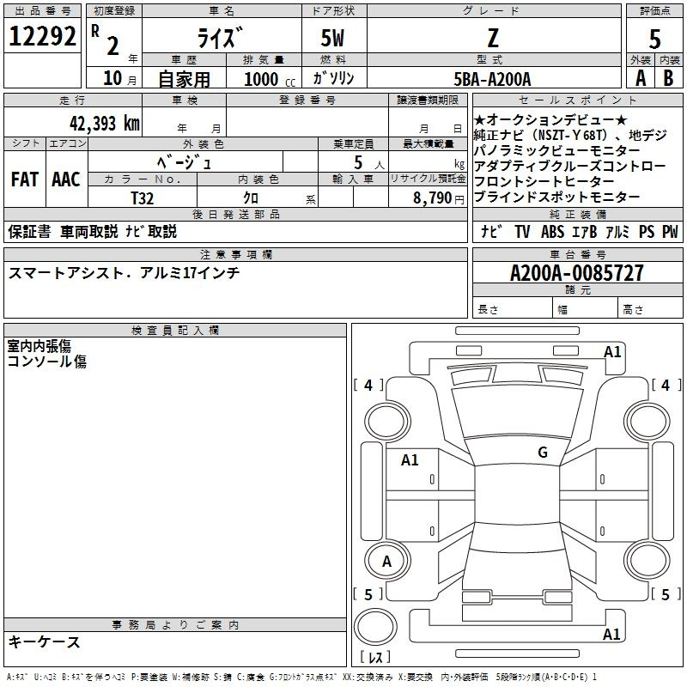This screenshot has height=687, width=687.
Task: Click the lot number 12292
Action: pyautogui.click(x=42, y=36)
